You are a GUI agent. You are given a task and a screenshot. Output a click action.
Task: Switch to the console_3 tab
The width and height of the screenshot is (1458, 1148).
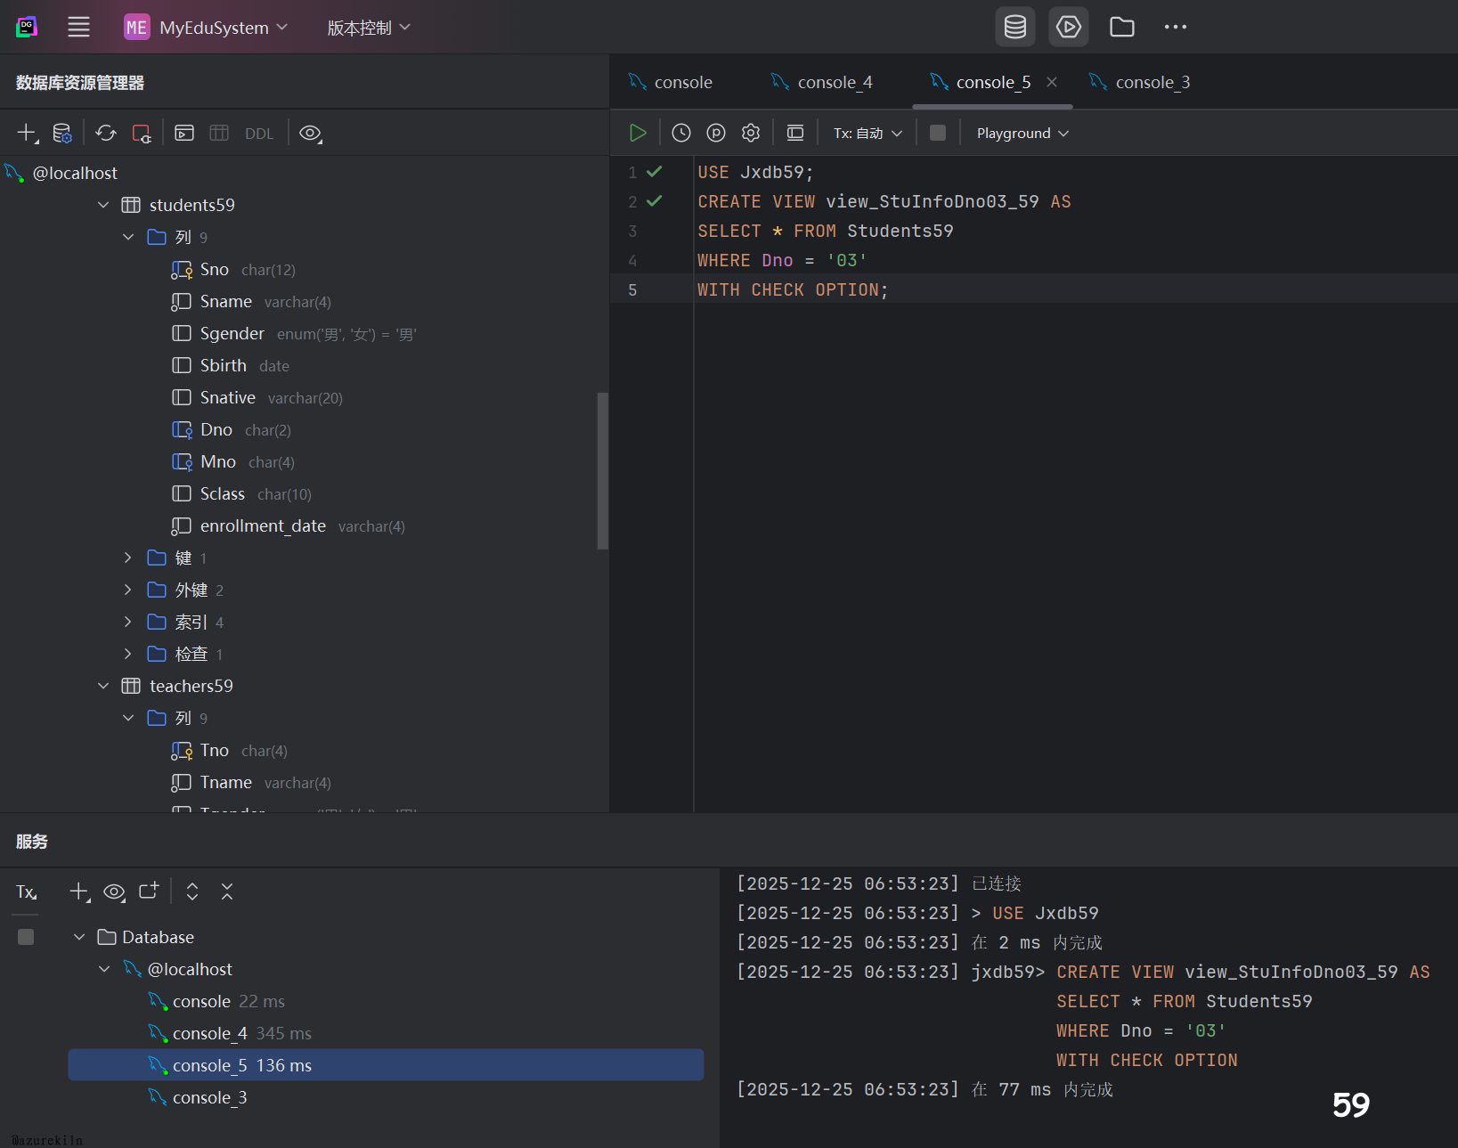(1152, 82)
